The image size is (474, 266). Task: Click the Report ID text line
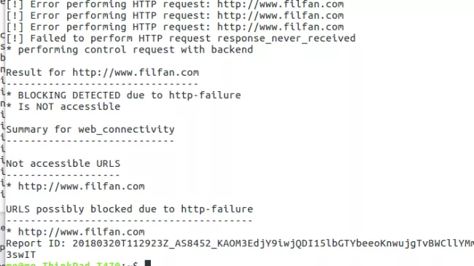240,243
